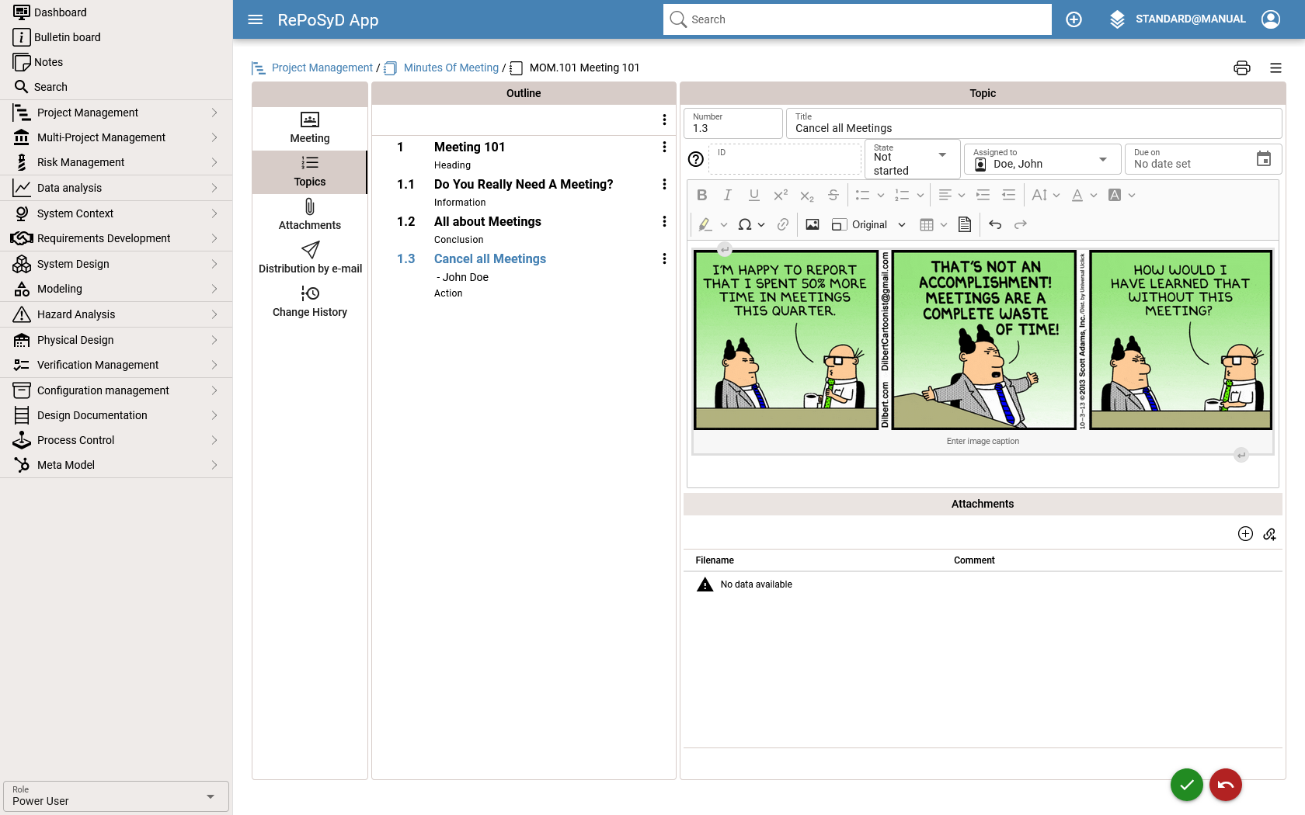Toggle the main navigation drawer
This screenshot has width=1305, height=815.
click(x=256, y=19)
